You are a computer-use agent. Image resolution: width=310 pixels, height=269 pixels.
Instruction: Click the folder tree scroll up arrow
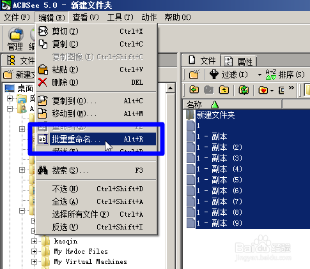(171, 88)
